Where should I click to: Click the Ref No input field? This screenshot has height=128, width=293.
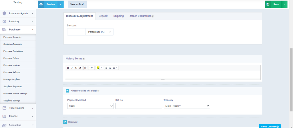coord(138,106)
